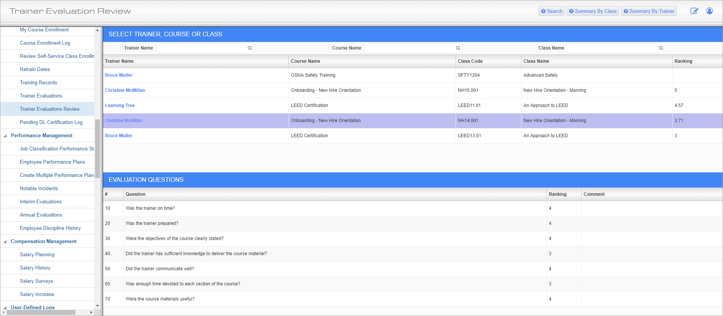This screenshot has width=723, height=316.
Task: Open Training Records
Action: pyautogui.click(x=38, y=83)
